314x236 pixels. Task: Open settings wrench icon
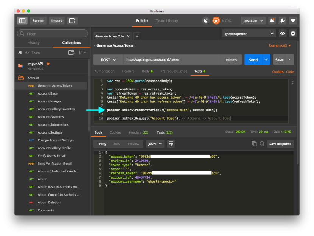click(x=282, y=20)
